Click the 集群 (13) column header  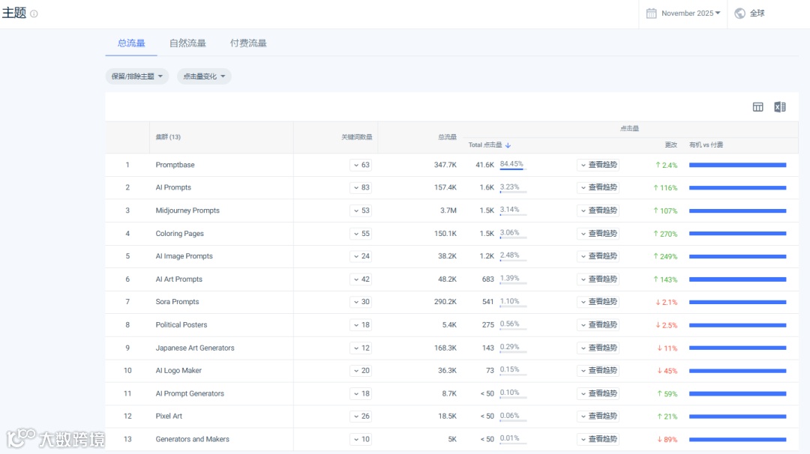pos(168,137)
